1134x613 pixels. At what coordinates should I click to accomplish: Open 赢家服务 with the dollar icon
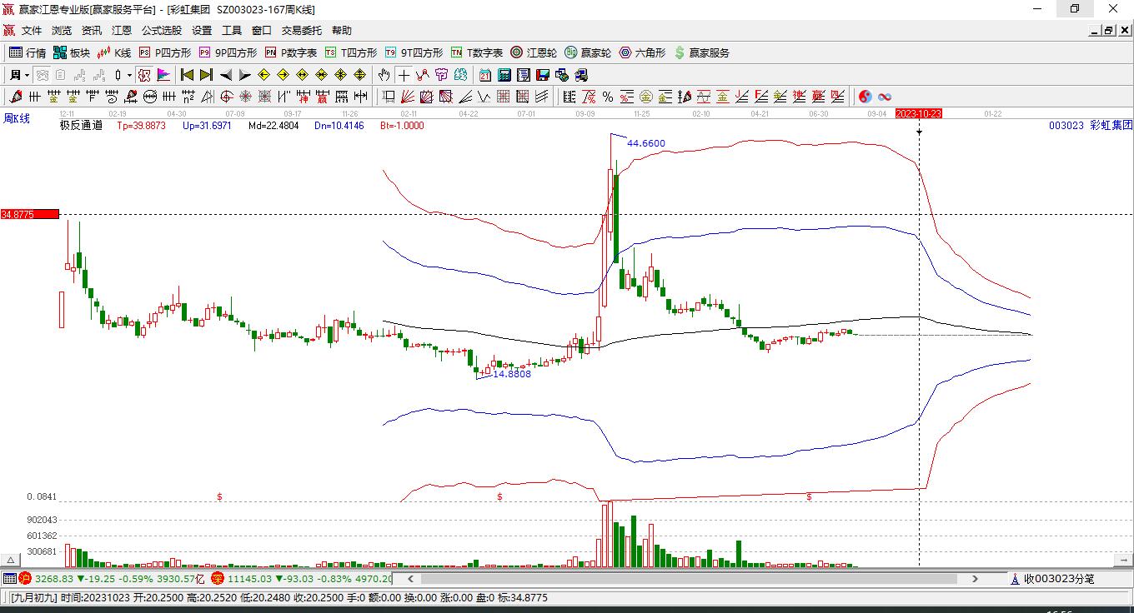[x=702, y=52]
